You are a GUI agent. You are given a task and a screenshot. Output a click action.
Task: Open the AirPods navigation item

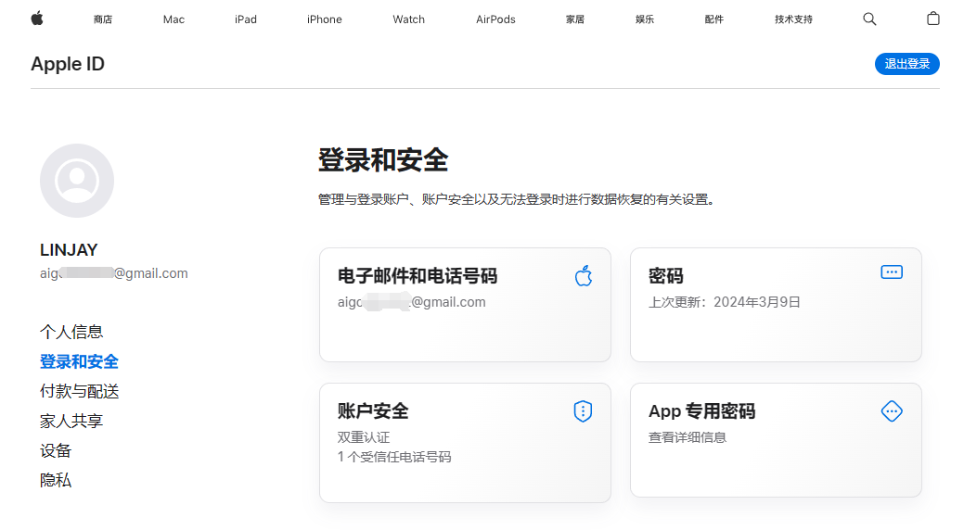tap(495, 19)
